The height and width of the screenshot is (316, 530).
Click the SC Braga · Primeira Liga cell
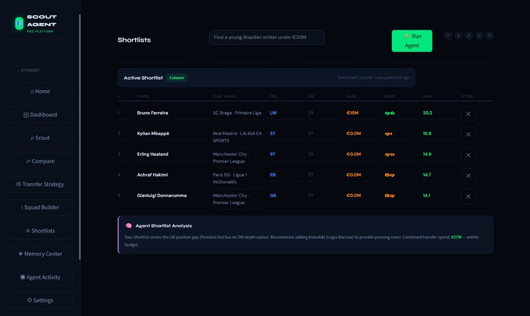[237, 113]
